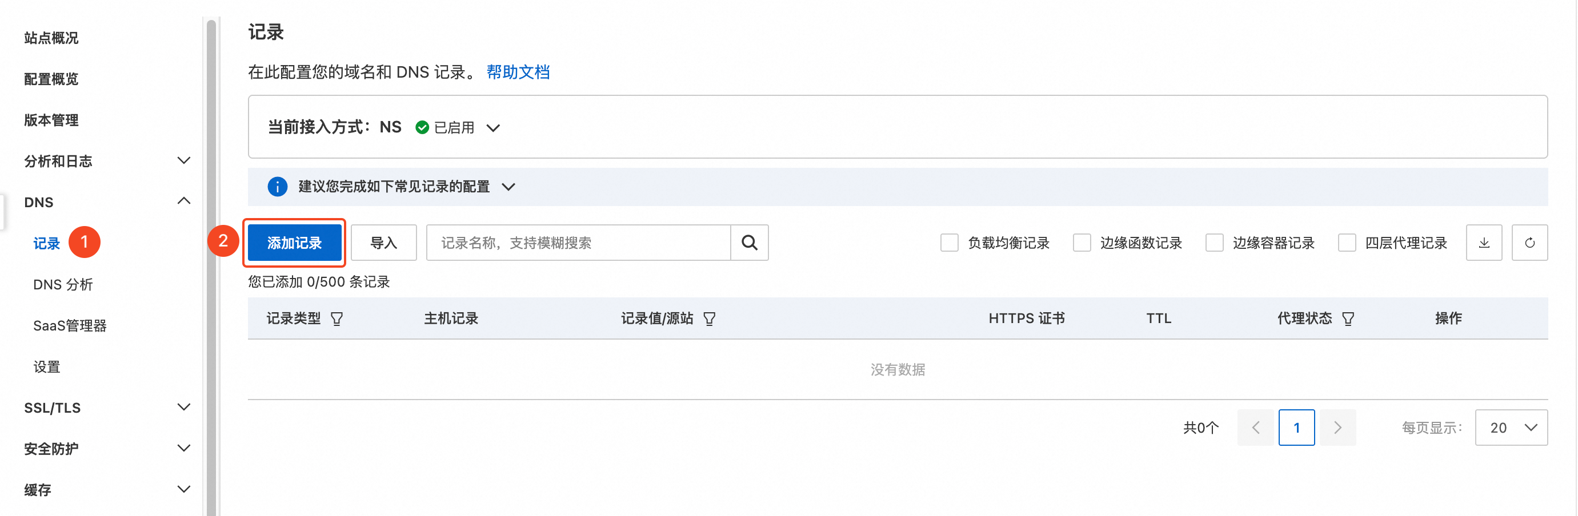Expand the 分析和日志 menu
Viewport: 1578px width, 516px height.
[x=183, y=160]
